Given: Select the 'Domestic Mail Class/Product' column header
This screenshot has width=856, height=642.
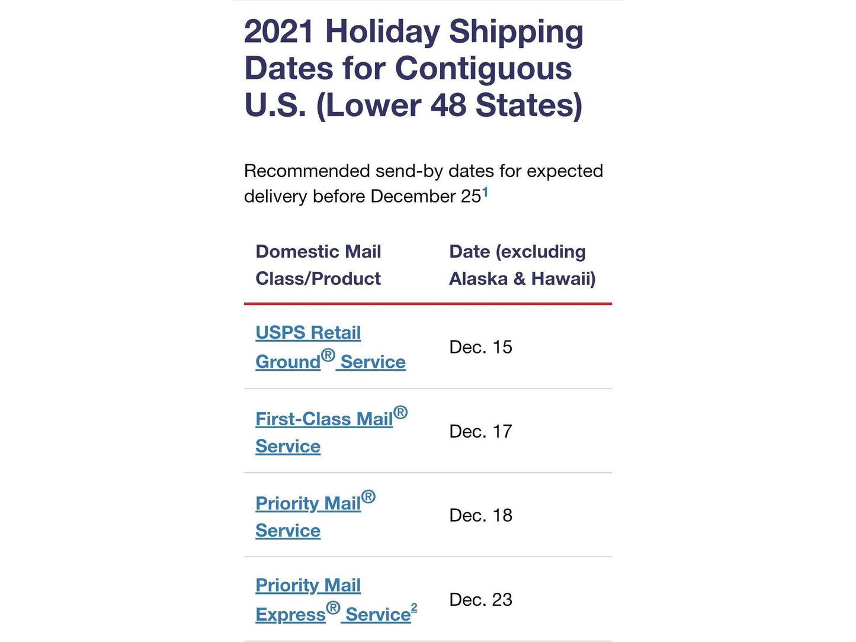Looking at the screenshot, I should [318, 265].
